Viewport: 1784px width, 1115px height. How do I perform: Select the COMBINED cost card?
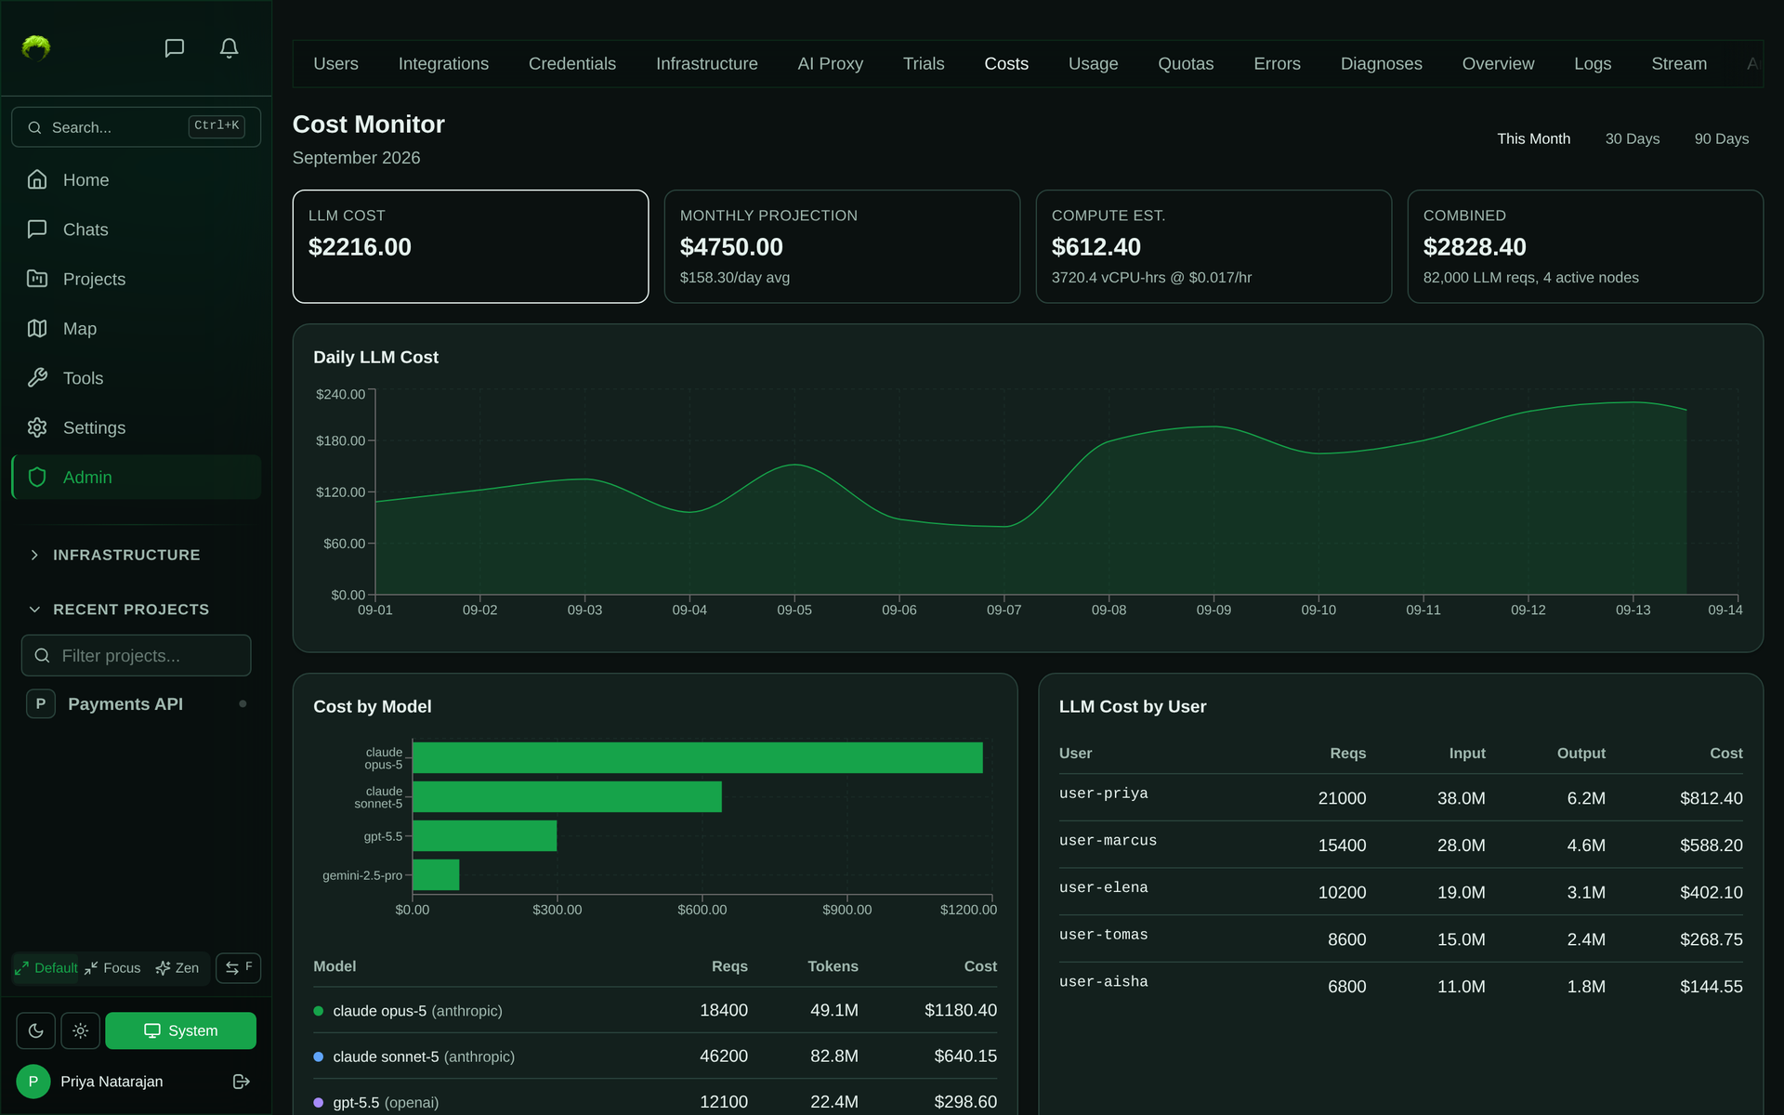click(1585, 246)
